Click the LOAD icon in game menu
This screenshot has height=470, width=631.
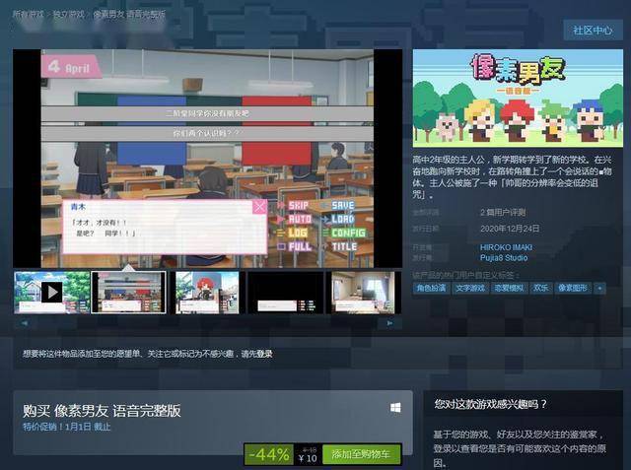point(337,219)
